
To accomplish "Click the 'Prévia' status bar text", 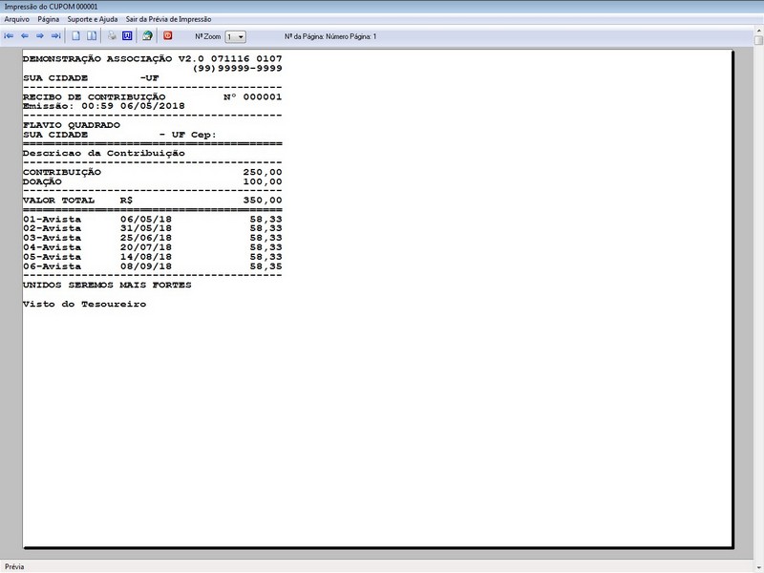I will click(x=14, y=566).
